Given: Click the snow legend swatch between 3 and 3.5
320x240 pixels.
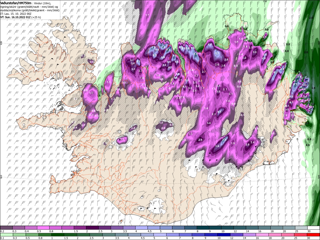Looking at the screenshot, I should tap(117, 228).
